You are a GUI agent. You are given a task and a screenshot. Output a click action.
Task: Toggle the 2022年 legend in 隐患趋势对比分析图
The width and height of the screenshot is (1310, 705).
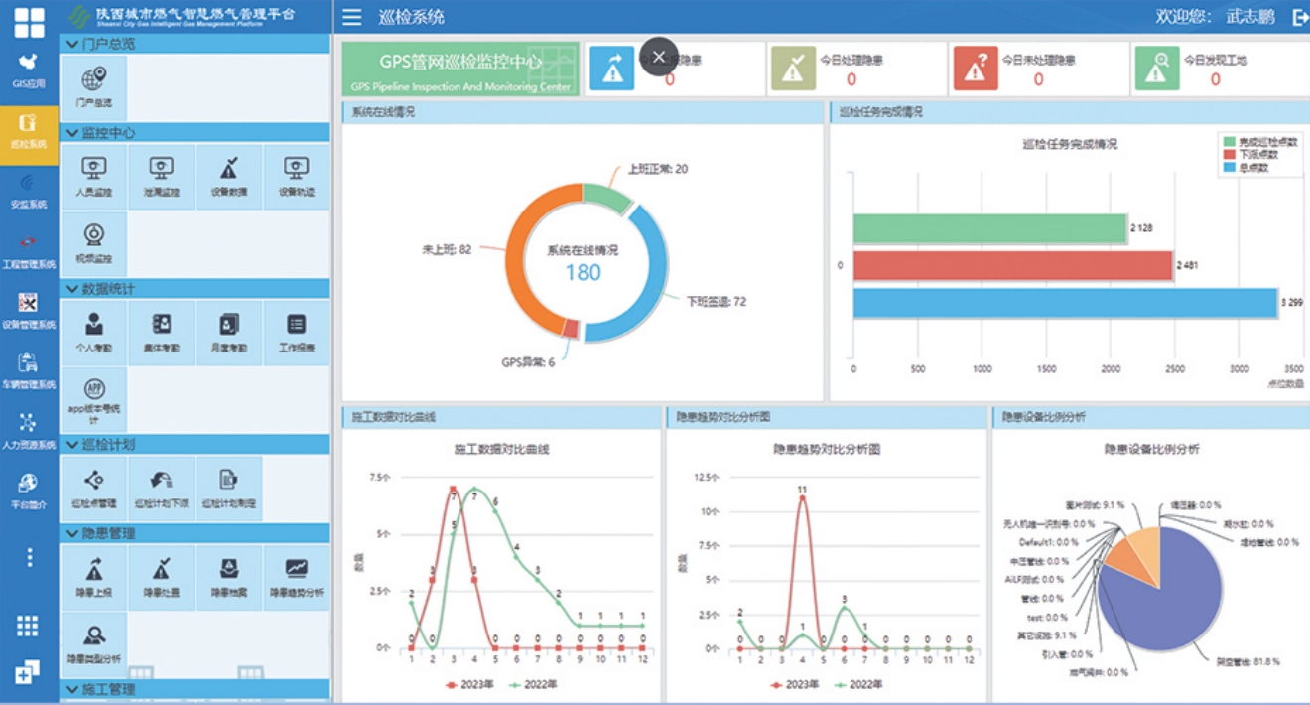[859, 684]
